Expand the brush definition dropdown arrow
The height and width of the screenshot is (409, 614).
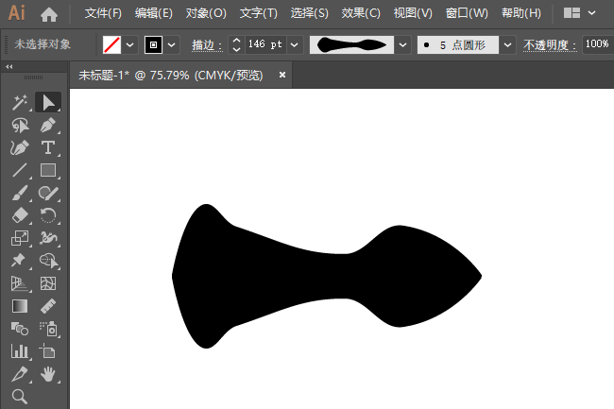507,44
